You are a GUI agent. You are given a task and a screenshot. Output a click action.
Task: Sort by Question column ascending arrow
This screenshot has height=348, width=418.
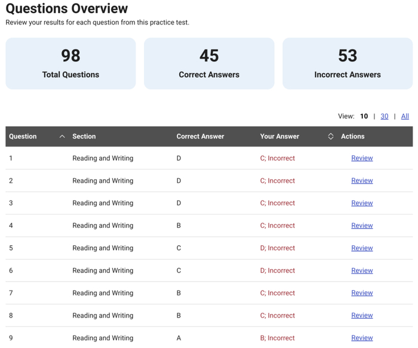coord(62,136)
